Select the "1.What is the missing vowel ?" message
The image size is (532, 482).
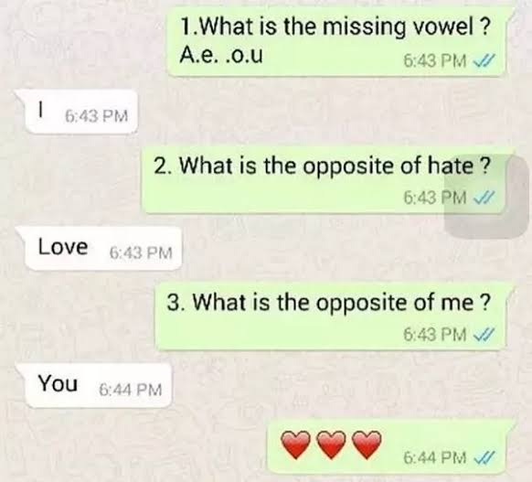click(335, 27)
